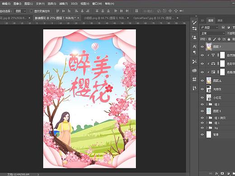Screen dimensions: 235x176
Task: Lock position move-arrows icon
Action: pyautogui.click(x=219, y=39)
